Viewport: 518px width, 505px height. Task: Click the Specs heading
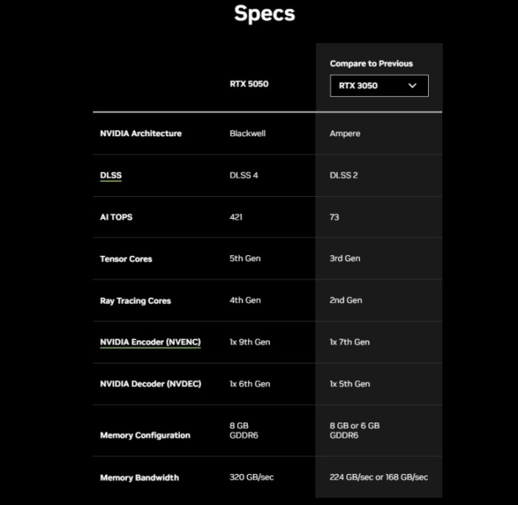pos(265,13)
